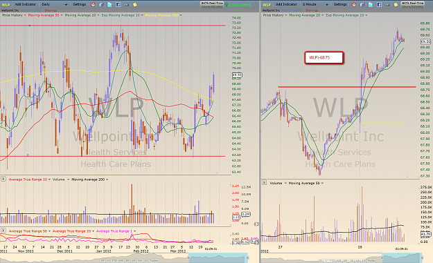The width and height of the screenshot is (433, 263).
Task: Select YTD range below left chart
Action: [114, 260]
